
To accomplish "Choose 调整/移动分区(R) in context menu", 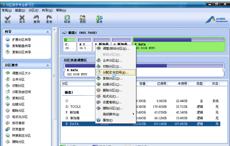I will coord(116,48).
